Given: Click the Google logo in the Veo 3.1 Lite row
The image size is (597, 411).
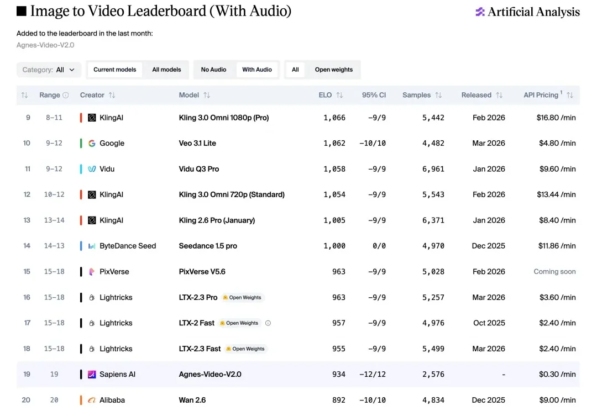Looking at the screenshot, I should pos(92,144).
